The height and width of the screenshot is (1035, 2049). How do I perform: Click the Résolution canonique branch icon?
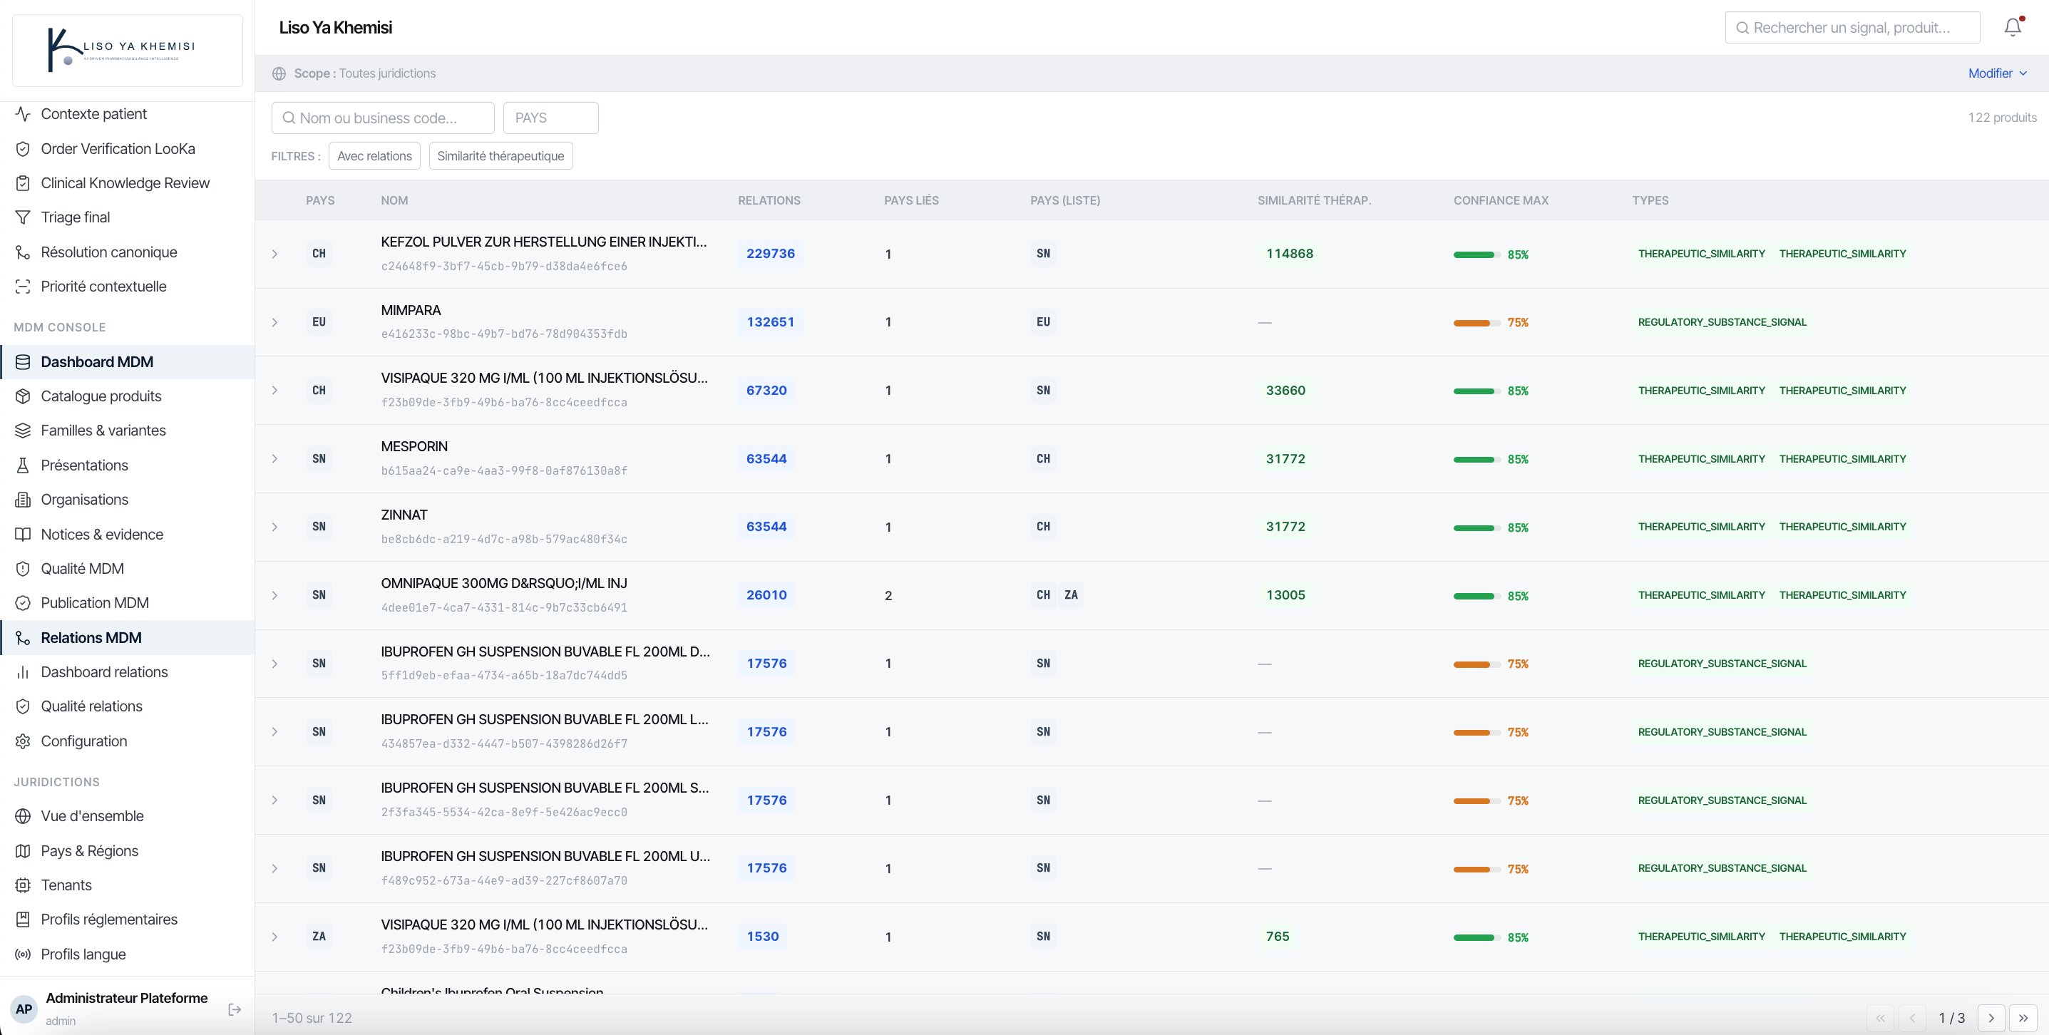pyautogui.click(x=23, y=252)
